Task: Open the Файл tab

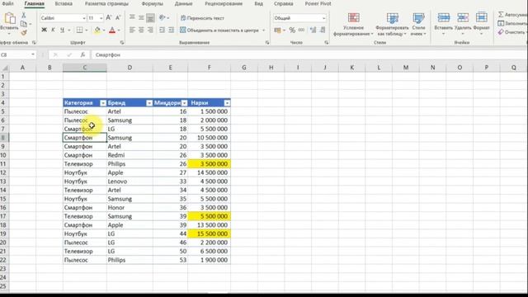Action: click(7, 3)
